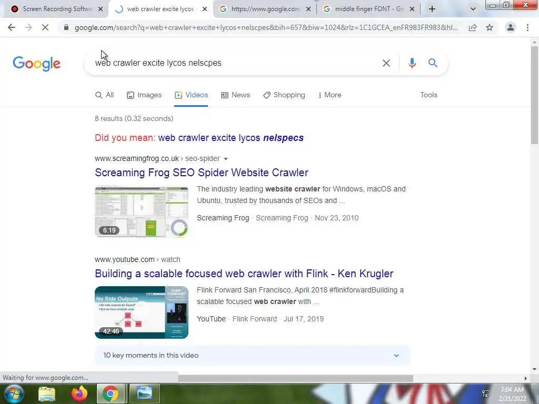Open Screaming Frog SEO Spider result
This screenshot has width=539, height=404.
[x=202, y=173]
